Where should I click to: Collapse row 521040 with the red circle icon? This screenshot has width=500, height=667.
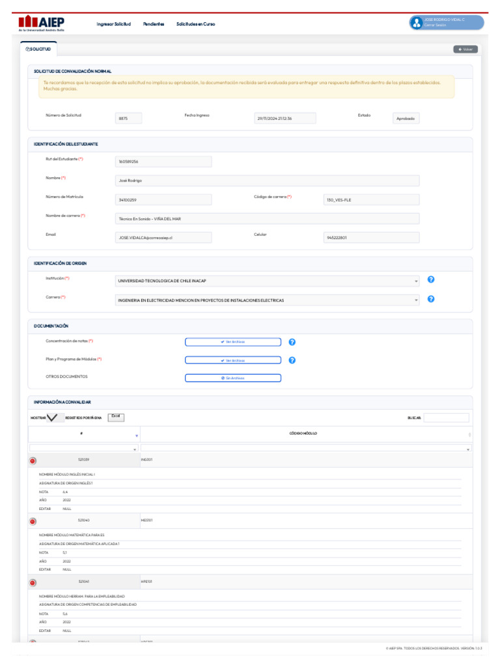click(x=33, y=522)
